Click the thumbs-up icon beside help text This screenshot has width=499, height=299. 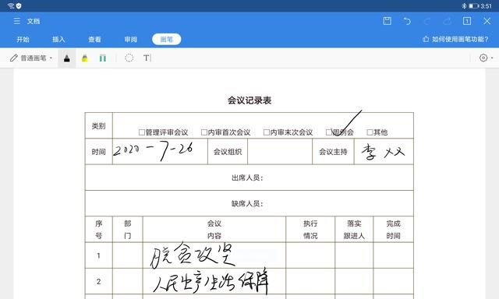[426, 39]
